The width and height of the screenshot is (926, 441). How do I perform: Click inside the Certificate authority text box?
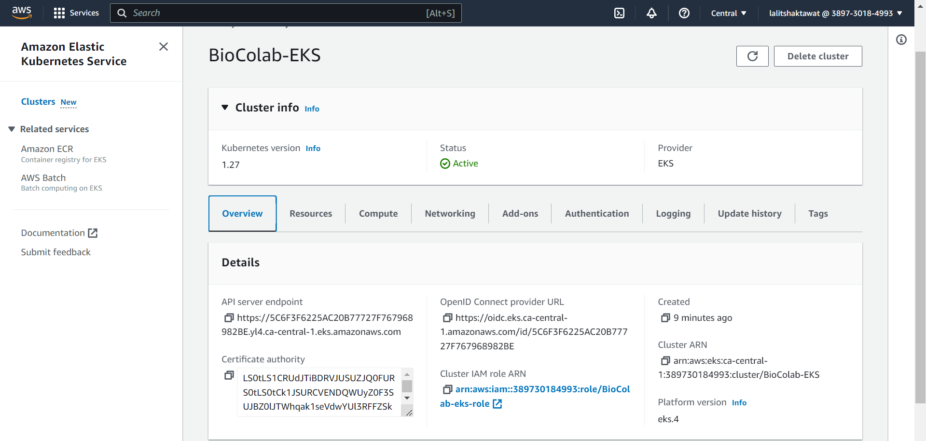point(318,392)
